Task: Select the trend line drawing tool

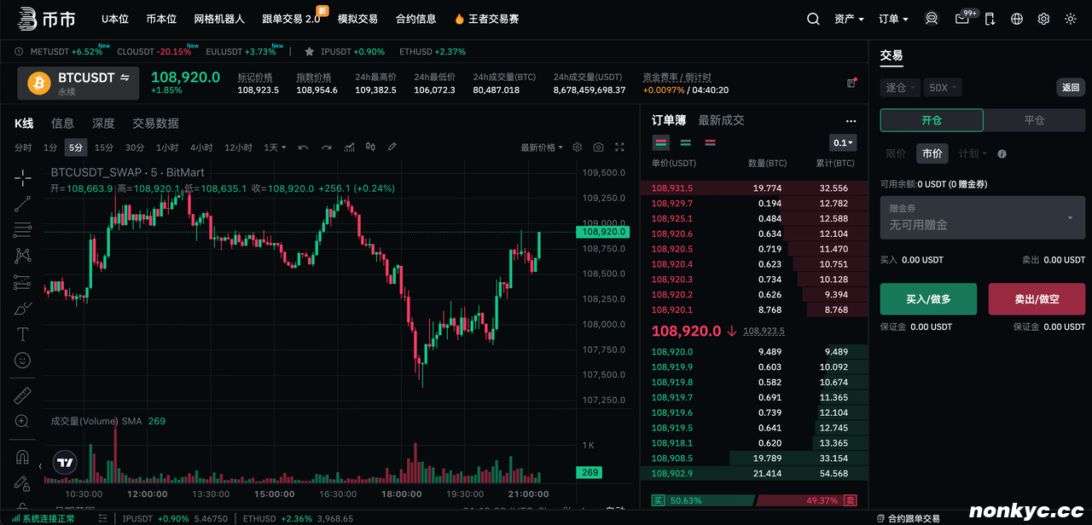Action: pos(23,204)
